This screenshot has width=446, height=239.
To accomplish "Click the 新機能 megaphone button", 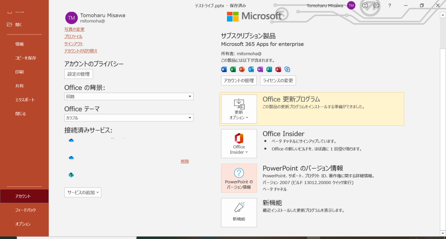I will 239,213.
